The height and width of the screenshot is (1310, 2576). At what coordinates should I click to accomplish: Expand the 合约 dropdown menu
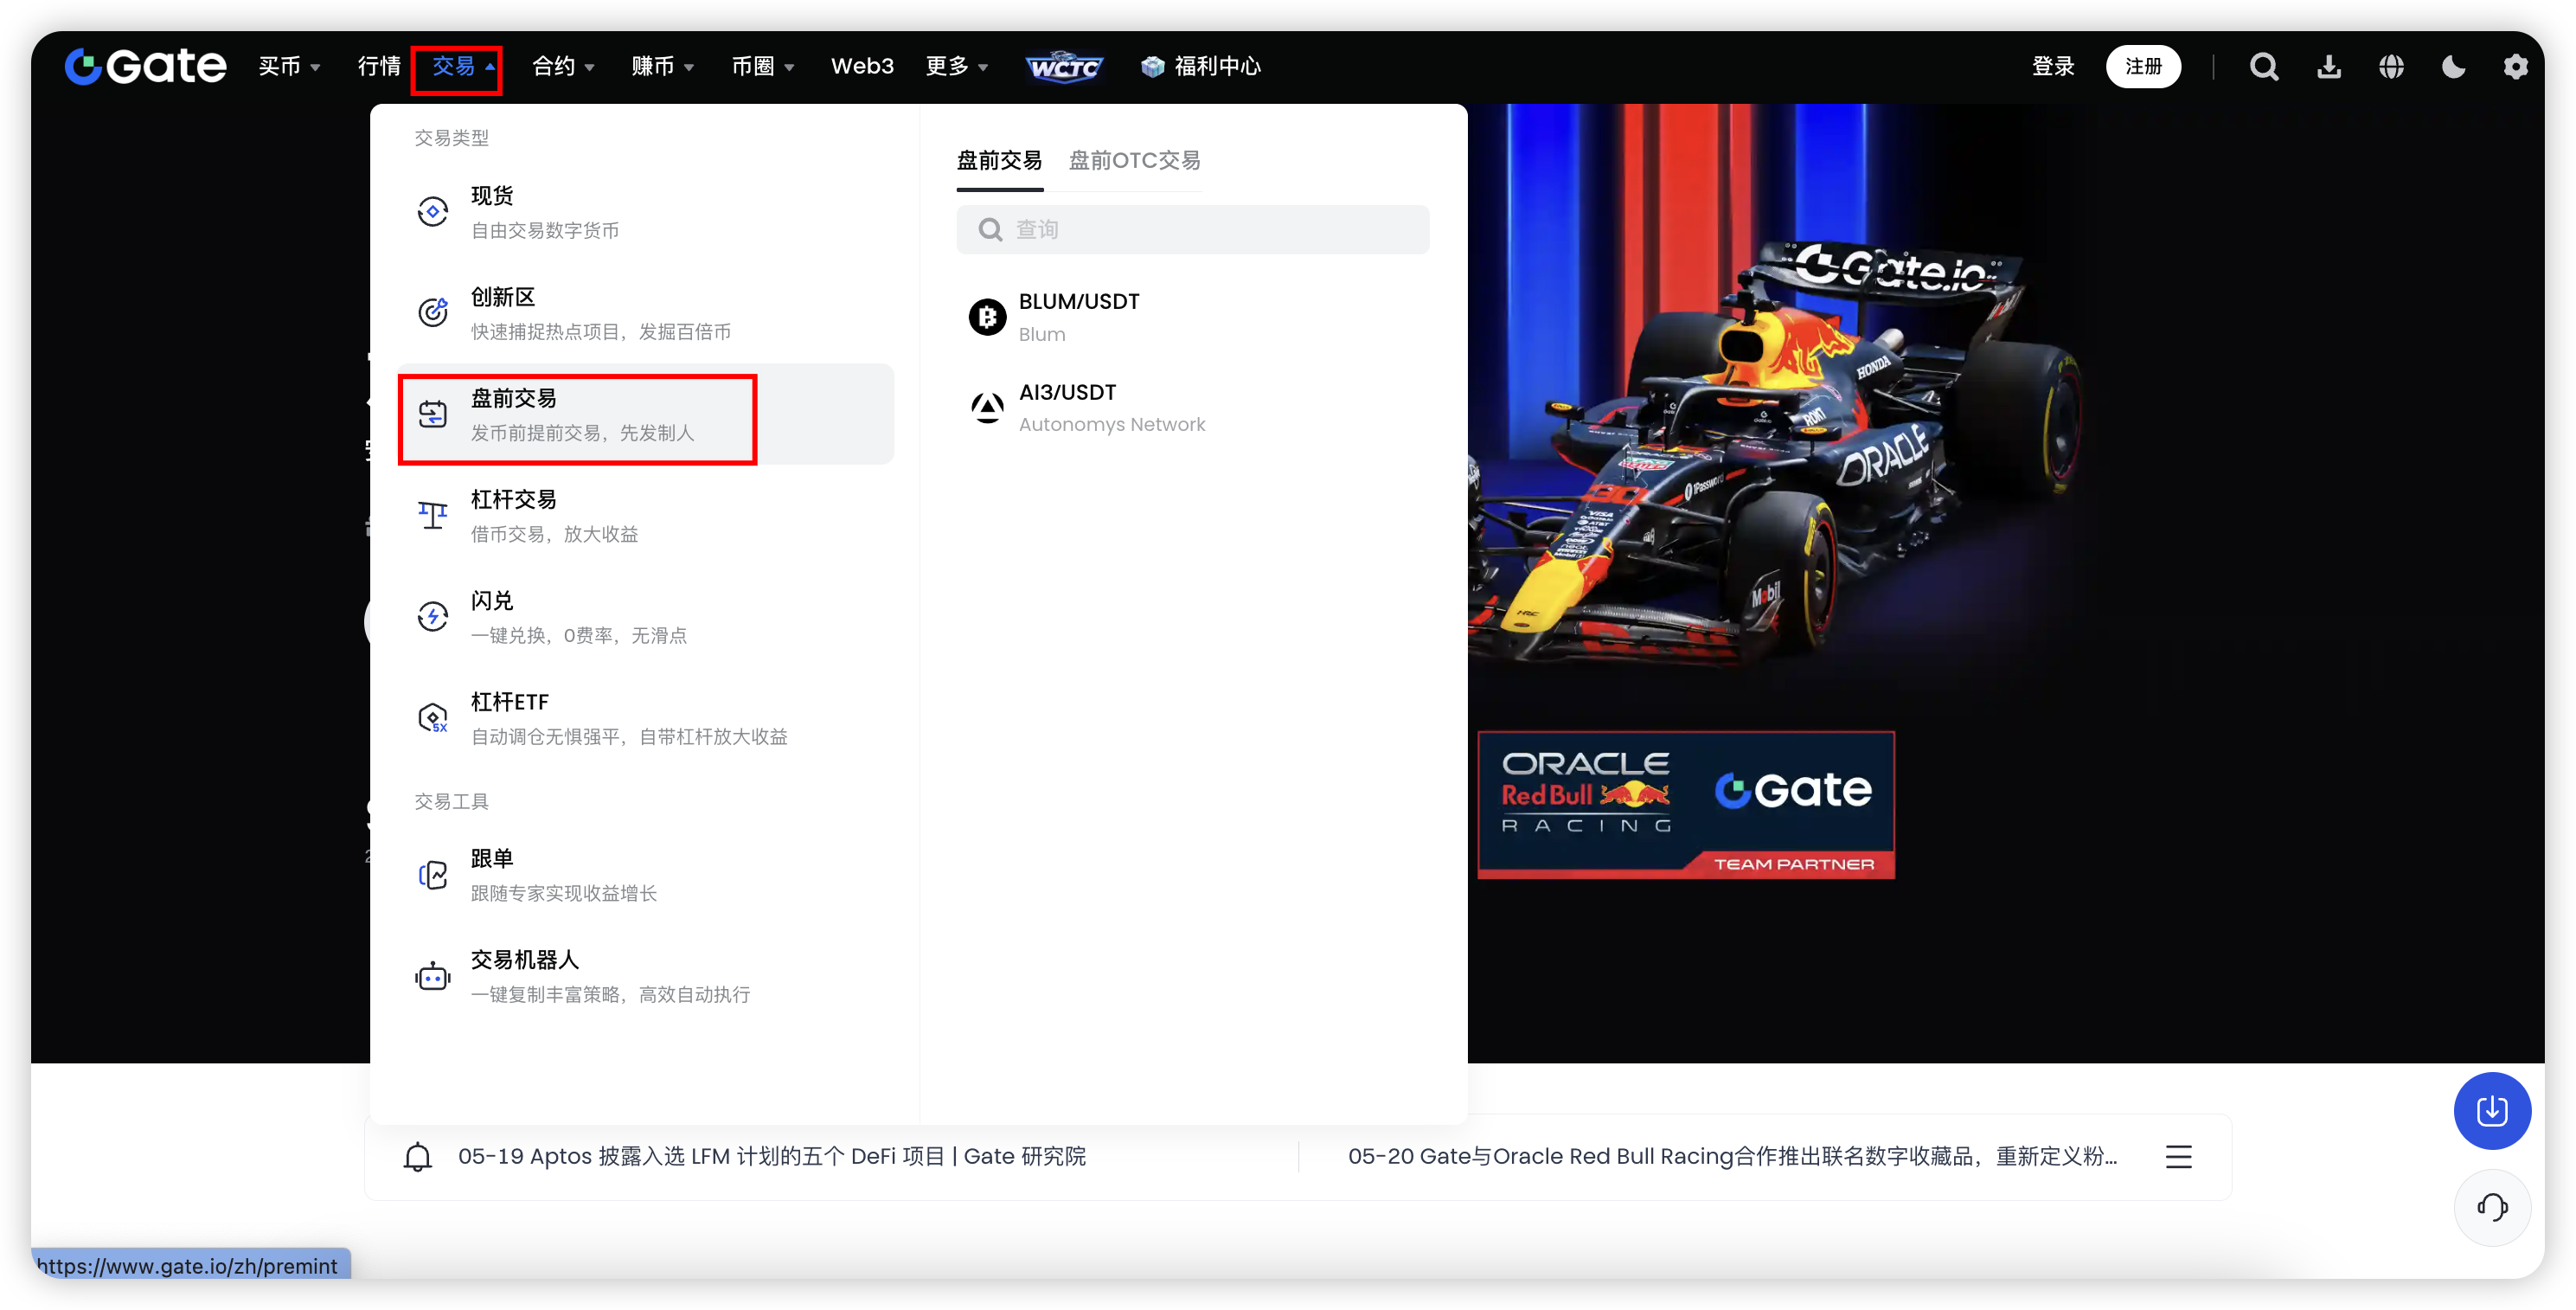(563, 67)
